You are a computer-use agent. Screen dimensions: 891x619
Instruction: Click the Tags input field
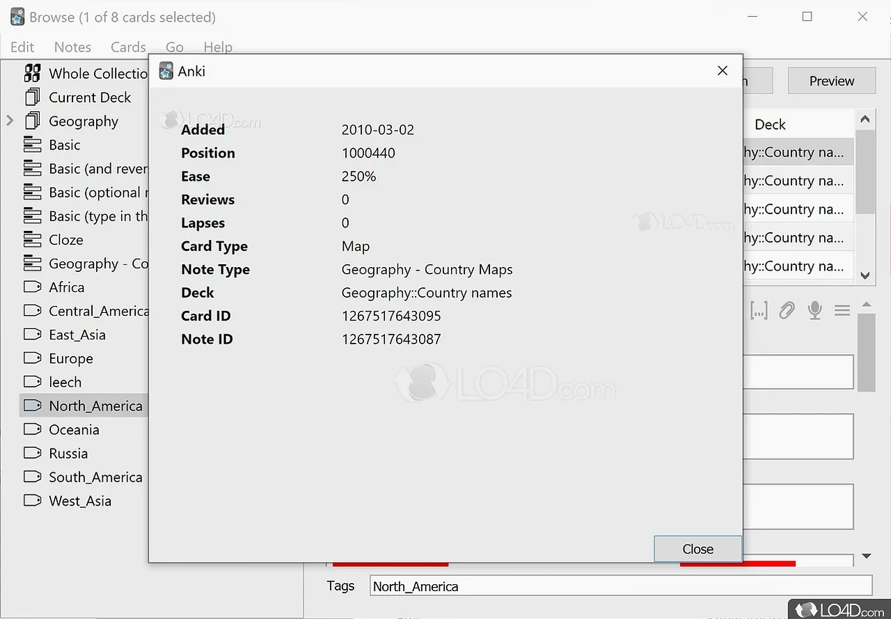pyautogui.click(x=621, y=586)
